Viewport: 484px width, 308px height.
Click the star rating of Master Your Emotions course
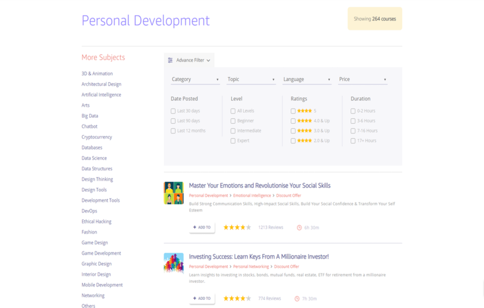237,228
